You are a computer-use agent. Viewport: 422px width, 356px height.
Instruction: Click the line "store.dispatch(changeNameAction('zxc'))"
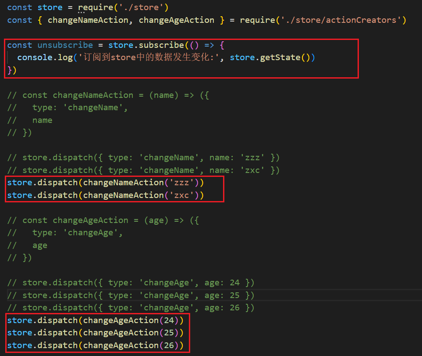(106, 195)
